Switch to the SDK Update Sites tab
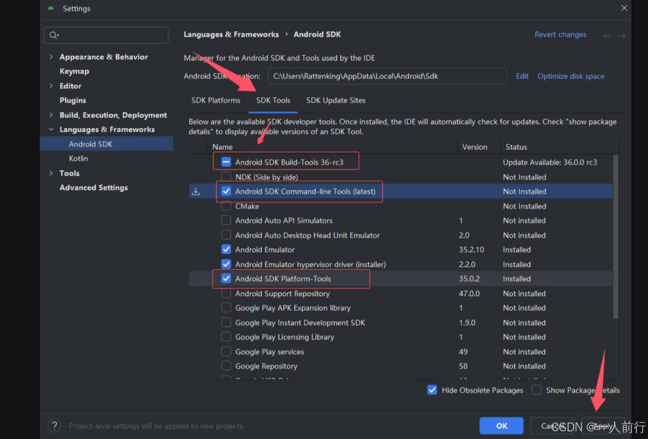Viewport: 648px width, 439px height. pyautogui.click(x=336, y=101)
